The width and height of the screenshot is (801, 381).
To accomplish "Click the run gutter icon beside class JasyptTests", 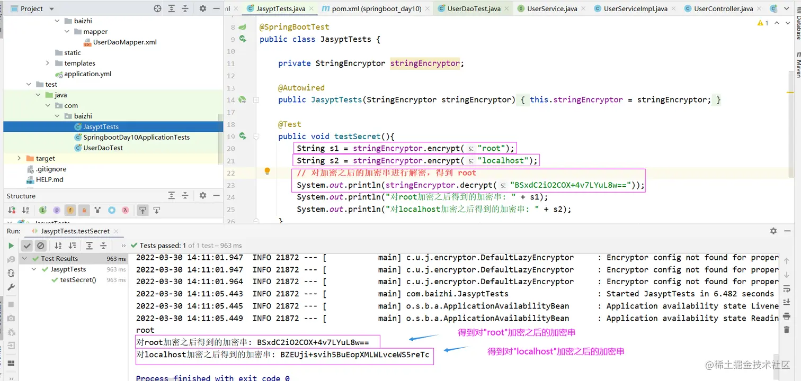I will pyautogui.click(x=243, y=39).
